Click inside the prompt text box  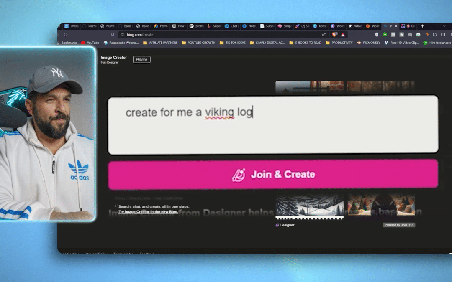[x=273, y=124]
